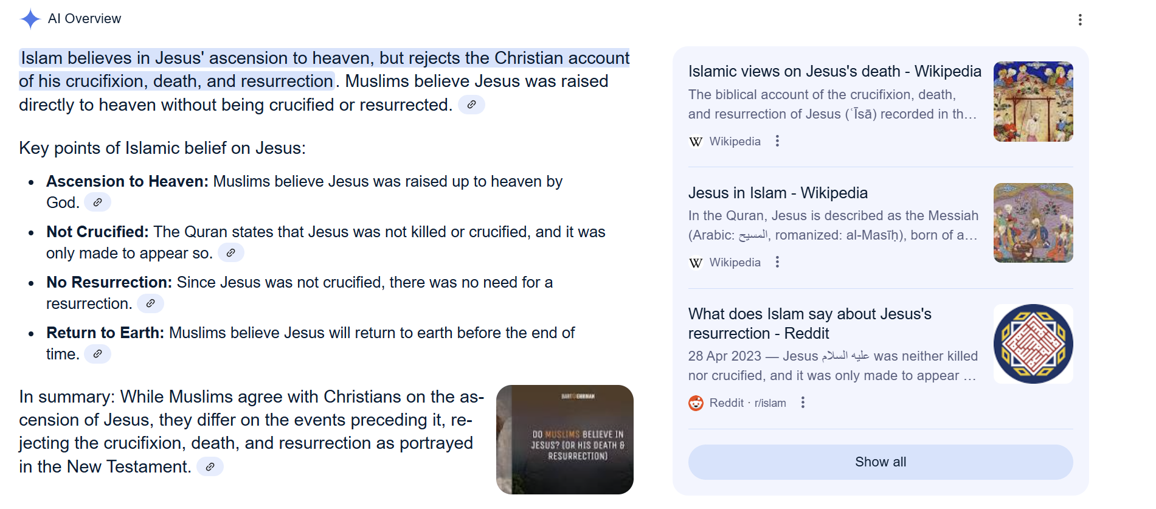Click link icon after No Resurrection point
Viewport: 1156px width, 509px height.
(150, 303)
